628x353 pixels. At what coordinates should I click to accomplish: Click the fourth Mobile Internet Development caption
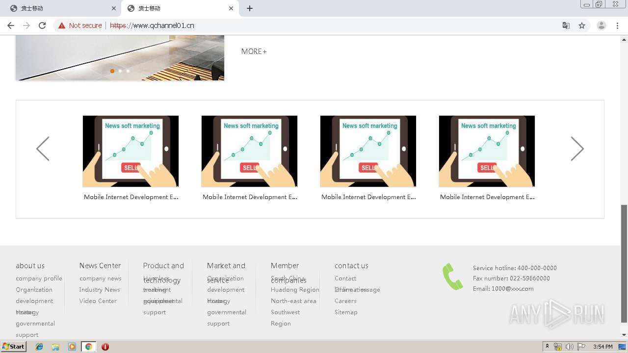[487, 197]
